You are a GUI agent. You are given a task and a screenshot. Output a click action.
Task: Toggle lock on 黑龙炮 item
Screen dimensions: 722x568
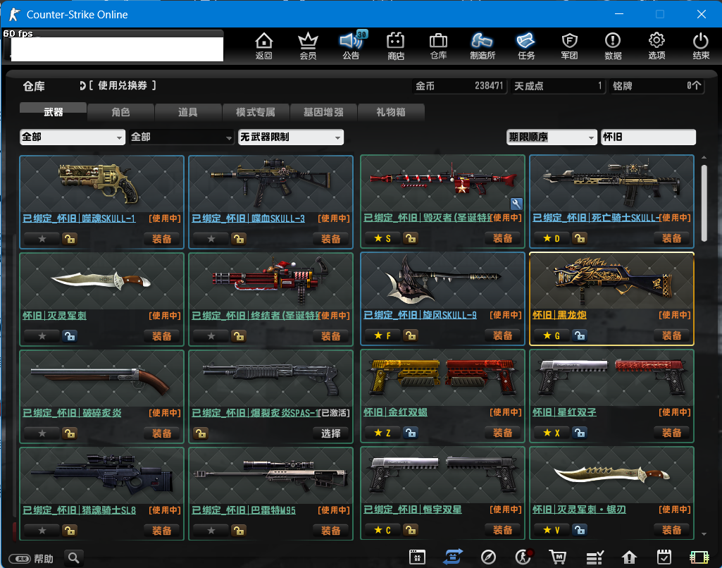tap(580, 335)
